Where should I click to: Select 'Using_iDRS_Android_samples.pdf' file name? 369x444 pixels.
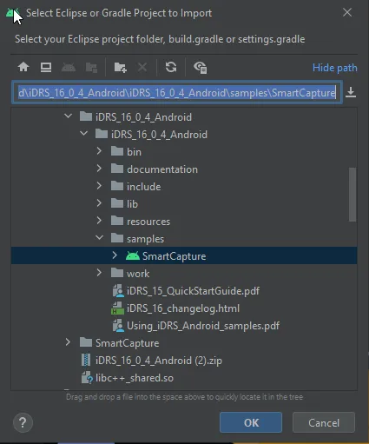(203, 326)
